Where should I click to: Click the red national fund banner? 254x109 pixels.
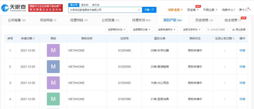pyautogui.click(x=45, y=8)
